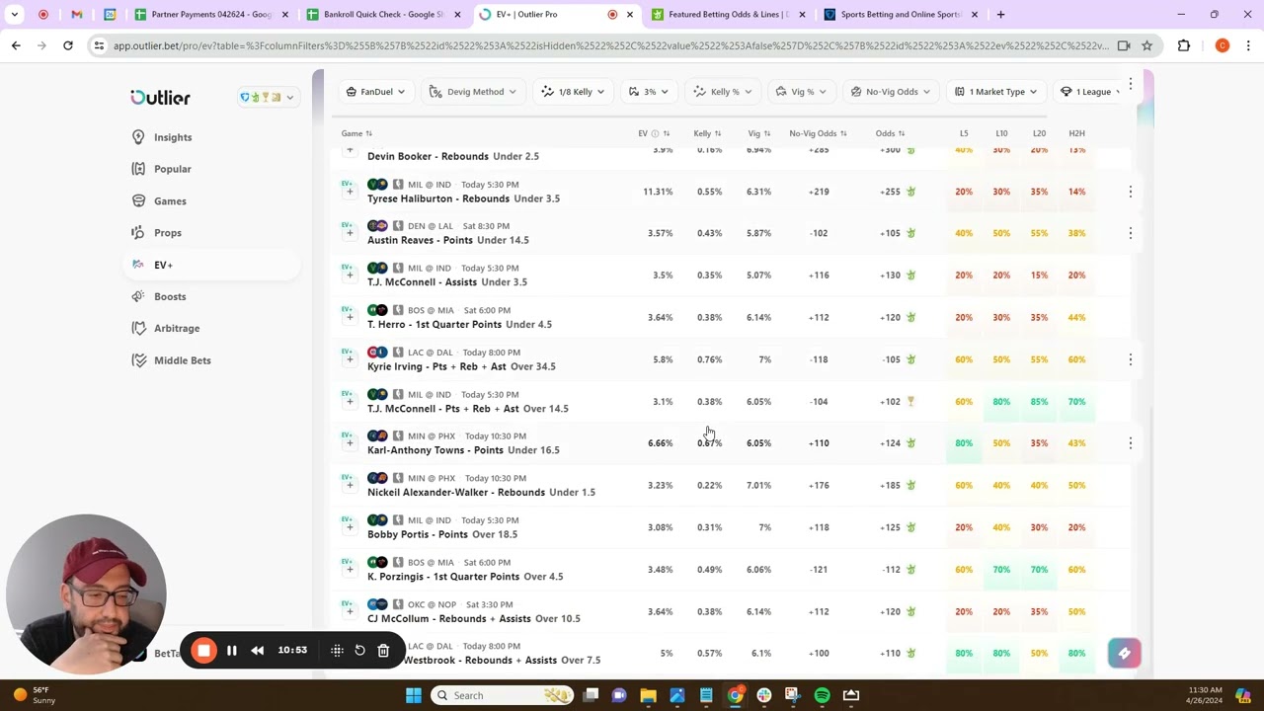
Task: Pause the screen recording
Action: [231, 650]
